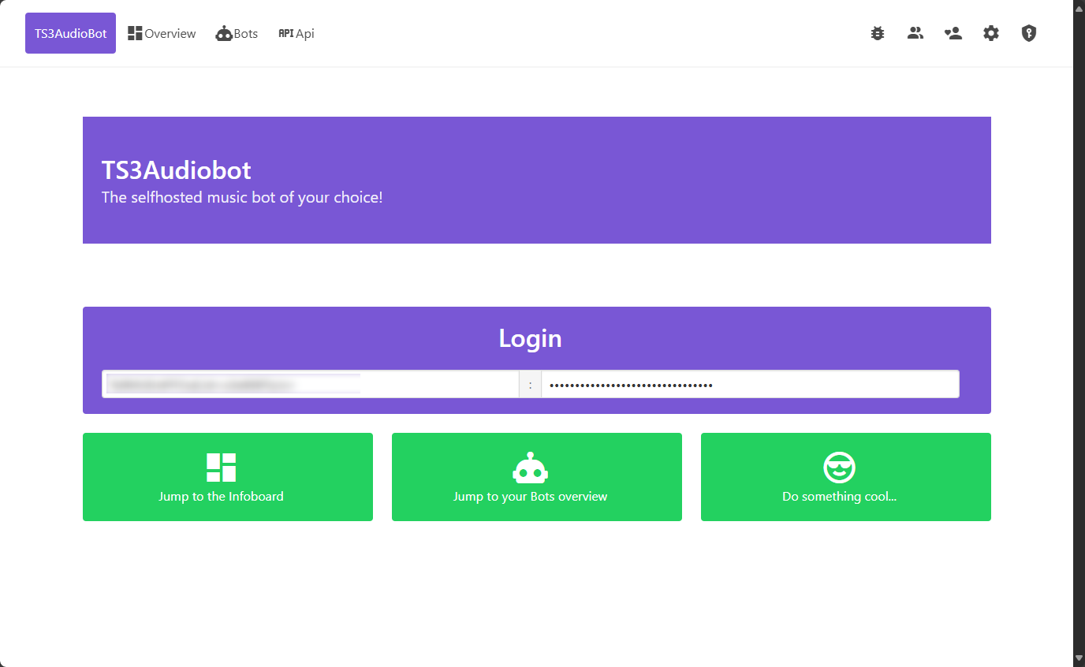Viewport: 1085px width, 667px height.
Task: Click the colon separator between login fields
Action: coord(530,384)
